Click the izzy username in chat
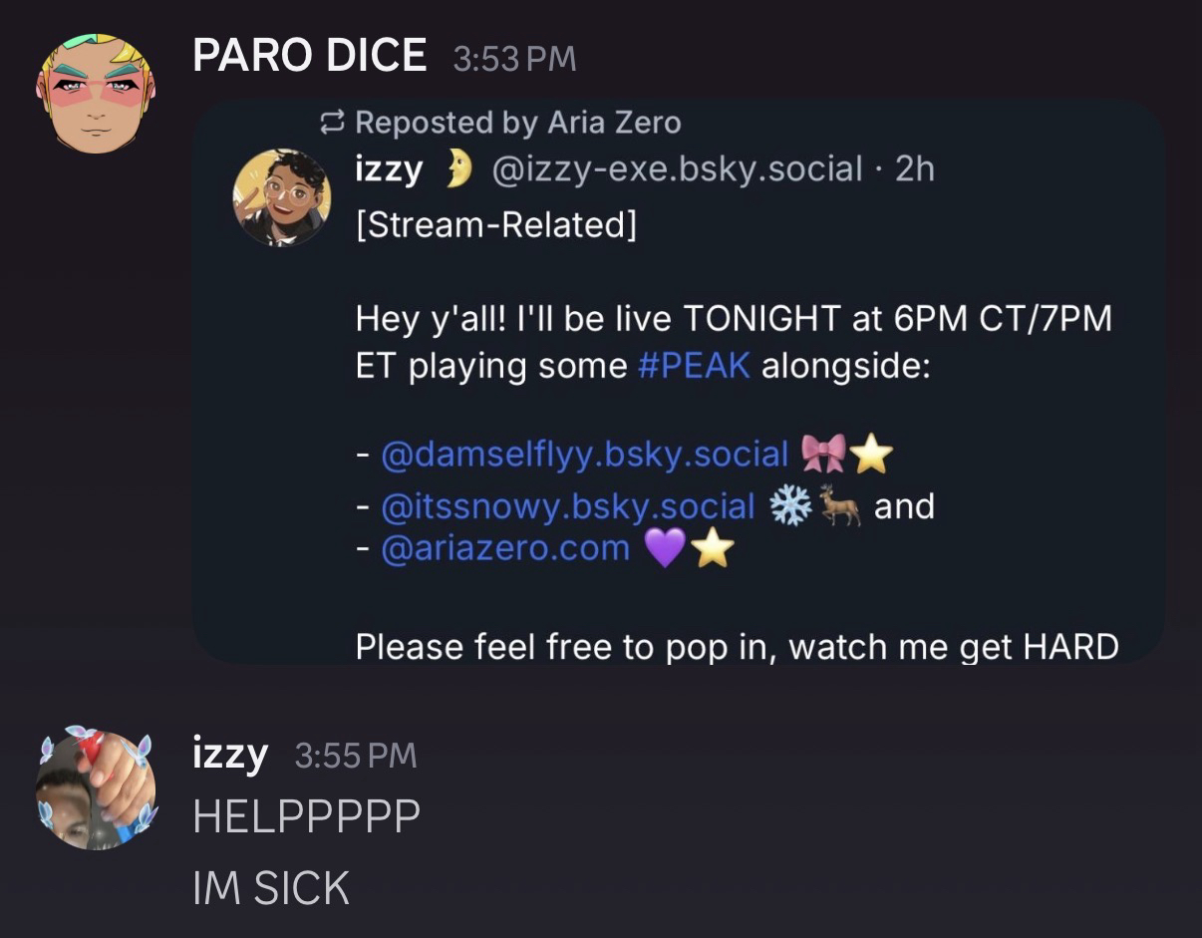This screenshot has height=938, width=1202. click(x=229, y=754)
